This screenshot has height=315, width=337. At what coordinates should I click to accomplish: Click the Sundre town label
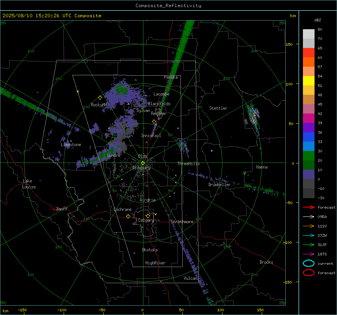(x=113, y=155)
